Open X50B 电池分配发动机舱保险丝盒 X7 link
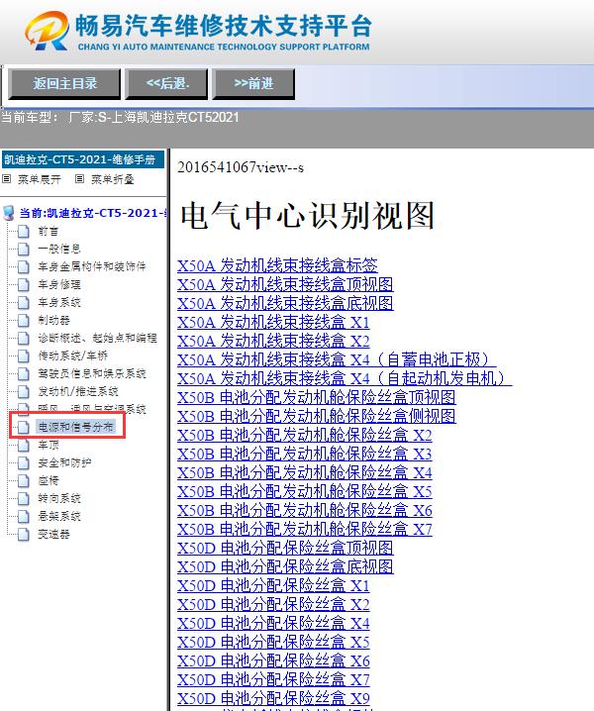 click(305, 529)
